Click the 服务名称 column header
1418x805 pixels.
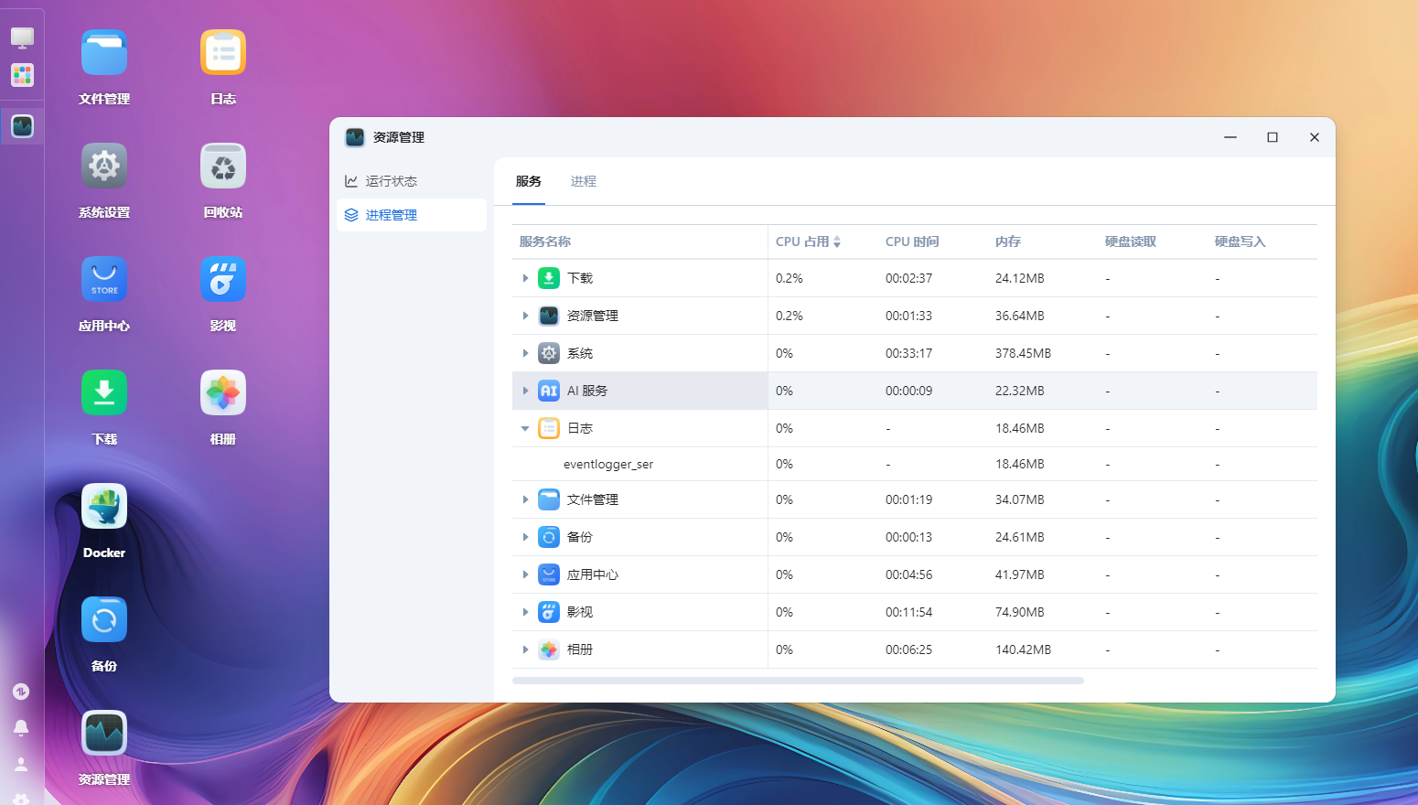click(x=545, y=241)
